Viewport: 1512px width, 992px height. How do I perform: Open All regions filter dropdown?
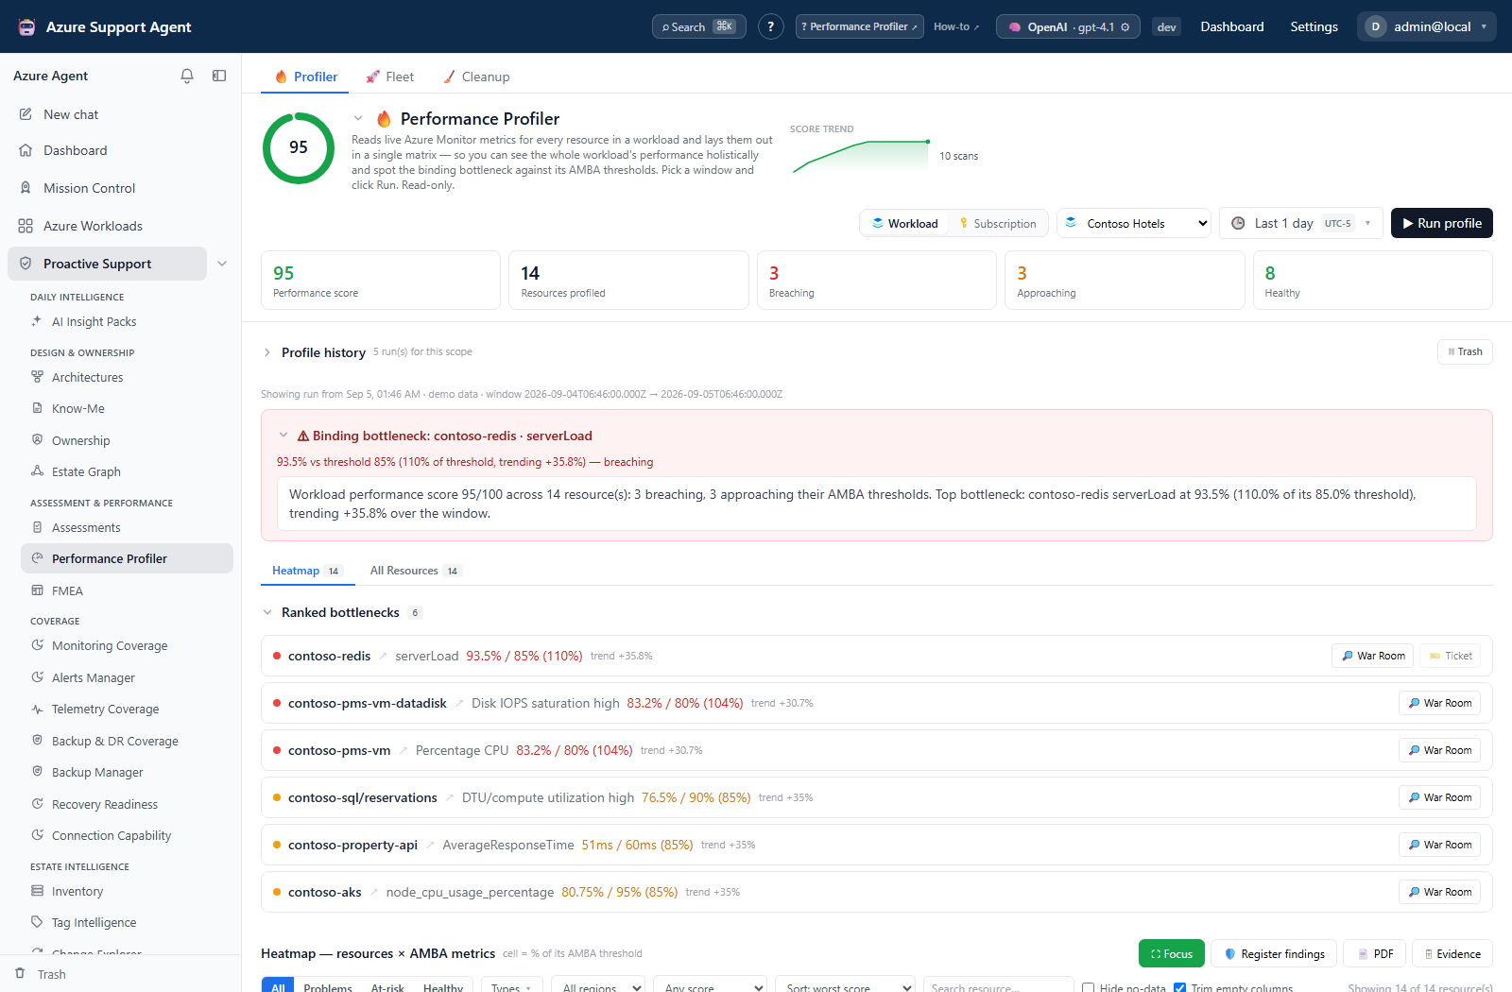[598, 986]
